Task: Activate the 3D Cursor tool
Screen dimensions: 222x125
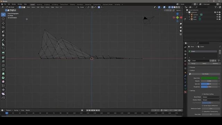Action: (x=3, y=19)
